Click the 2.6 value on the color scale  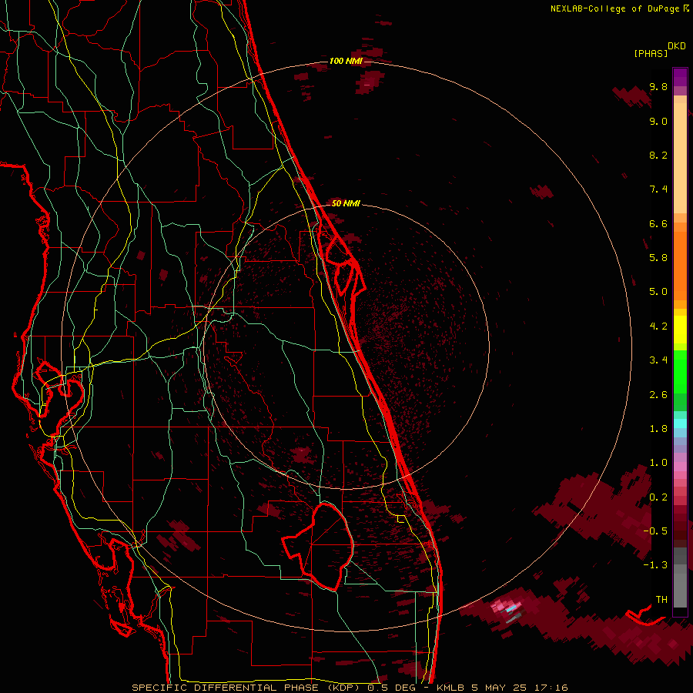[x=658, y=395]
